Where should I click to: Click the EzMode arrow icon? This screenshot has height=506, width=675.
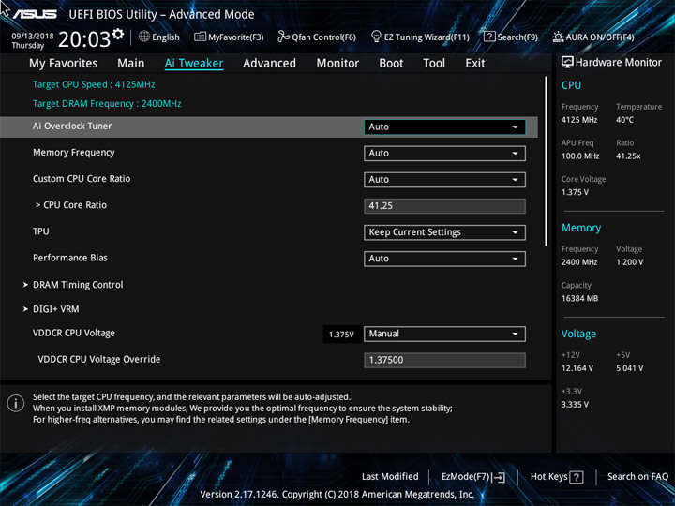[499, 477]
